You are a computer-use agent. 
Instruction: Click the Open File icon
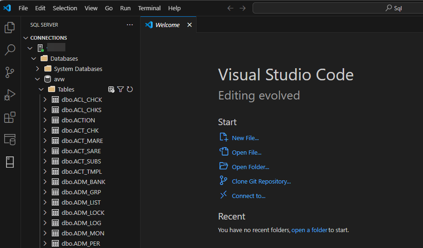224,152
